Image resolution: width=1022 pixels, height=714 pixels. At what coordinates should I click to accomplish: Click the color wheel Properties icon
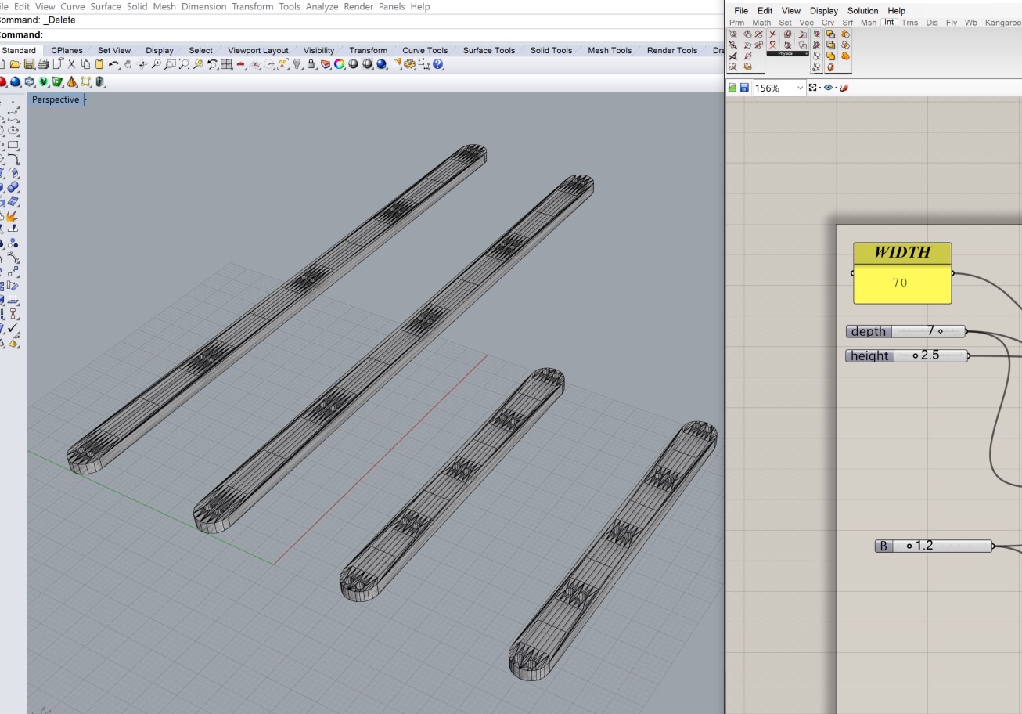click(x=339, y=64)
